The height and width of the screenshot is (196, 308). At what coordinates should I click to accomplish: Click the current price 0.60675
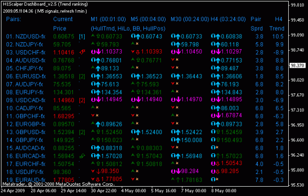click(x=64, y=36)
